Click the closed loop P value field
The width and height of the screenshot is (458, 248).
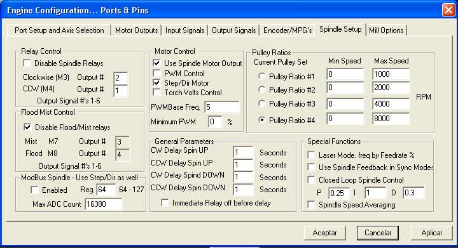339,193
